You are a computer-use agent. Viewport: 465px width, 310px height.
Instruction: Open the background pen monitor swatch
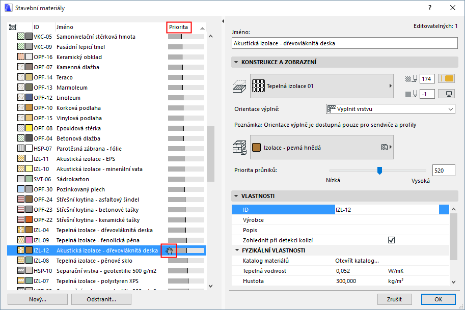(446, 94)
